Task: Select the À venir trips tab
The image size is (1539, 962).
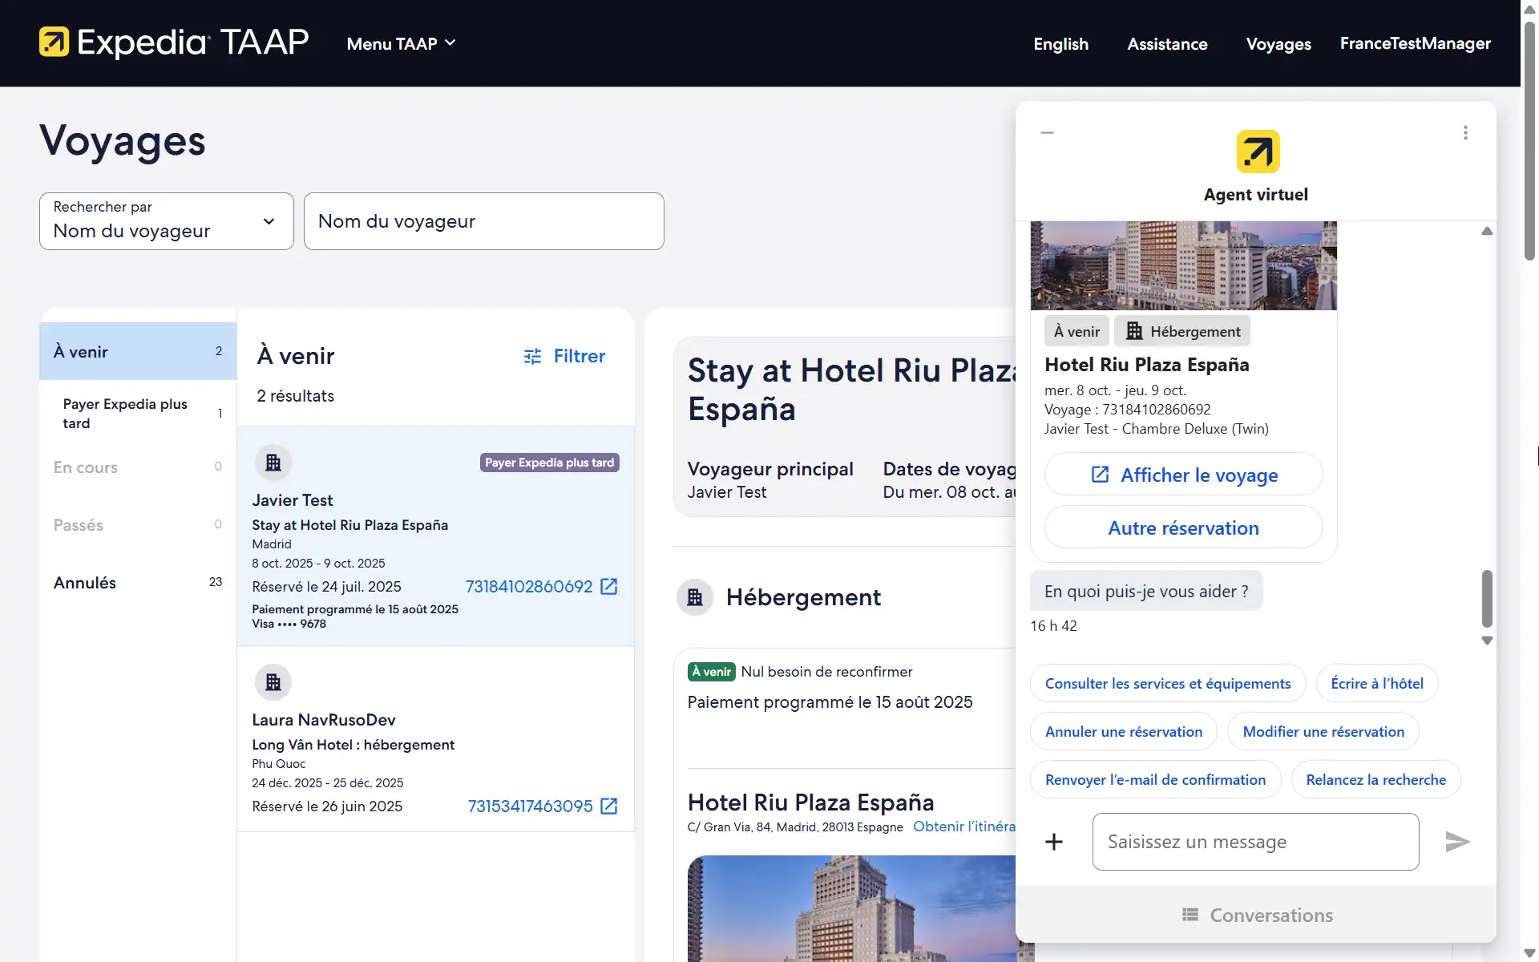Action: coord(138,351)
